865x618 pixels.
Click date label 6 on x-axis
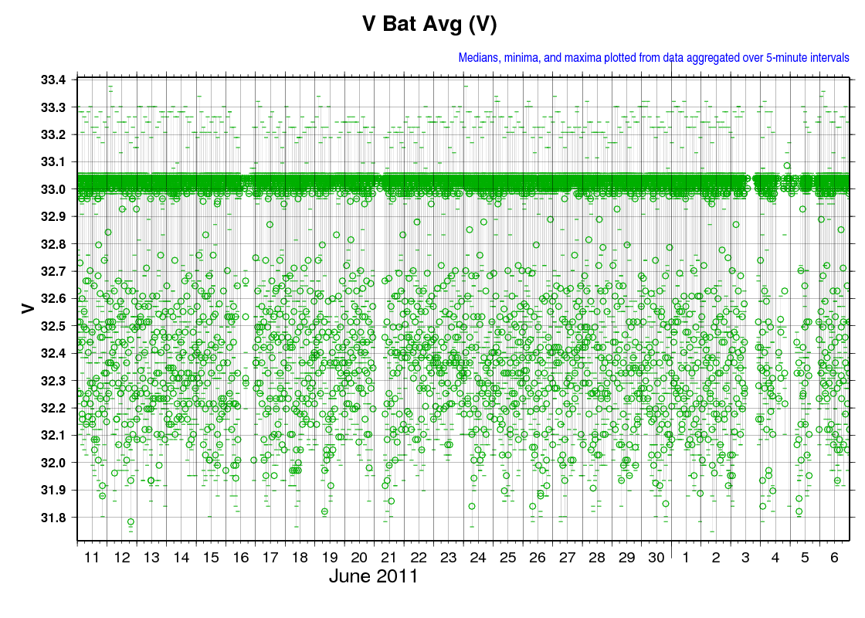click(x=835, y=557)
